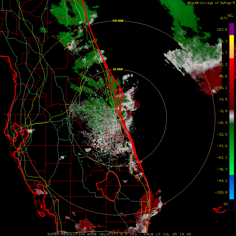This screenshot has width=236, height=236.
Task: Select the -78.7 scale value
Action: (x=222, y=169)
